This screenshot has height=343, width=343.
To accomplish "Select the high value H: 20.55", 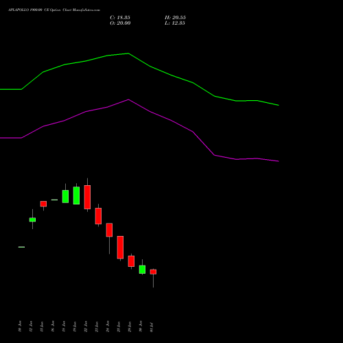I will (x=175, y=18).
